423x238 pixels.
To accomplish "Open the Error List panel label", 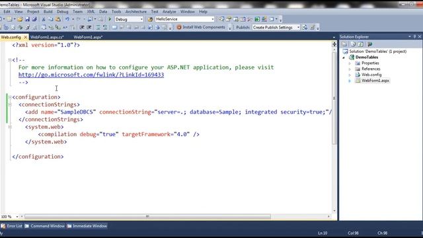I will coord(15,226).
